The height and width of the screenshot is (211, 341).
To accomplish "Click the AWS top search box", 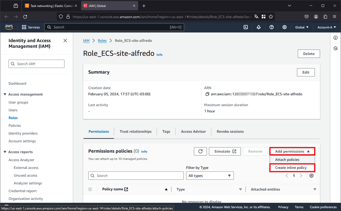I will [114, 27].
